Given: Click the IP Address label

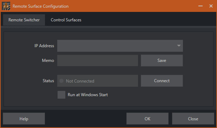Looking at the screenshot, I should point(44,46).
